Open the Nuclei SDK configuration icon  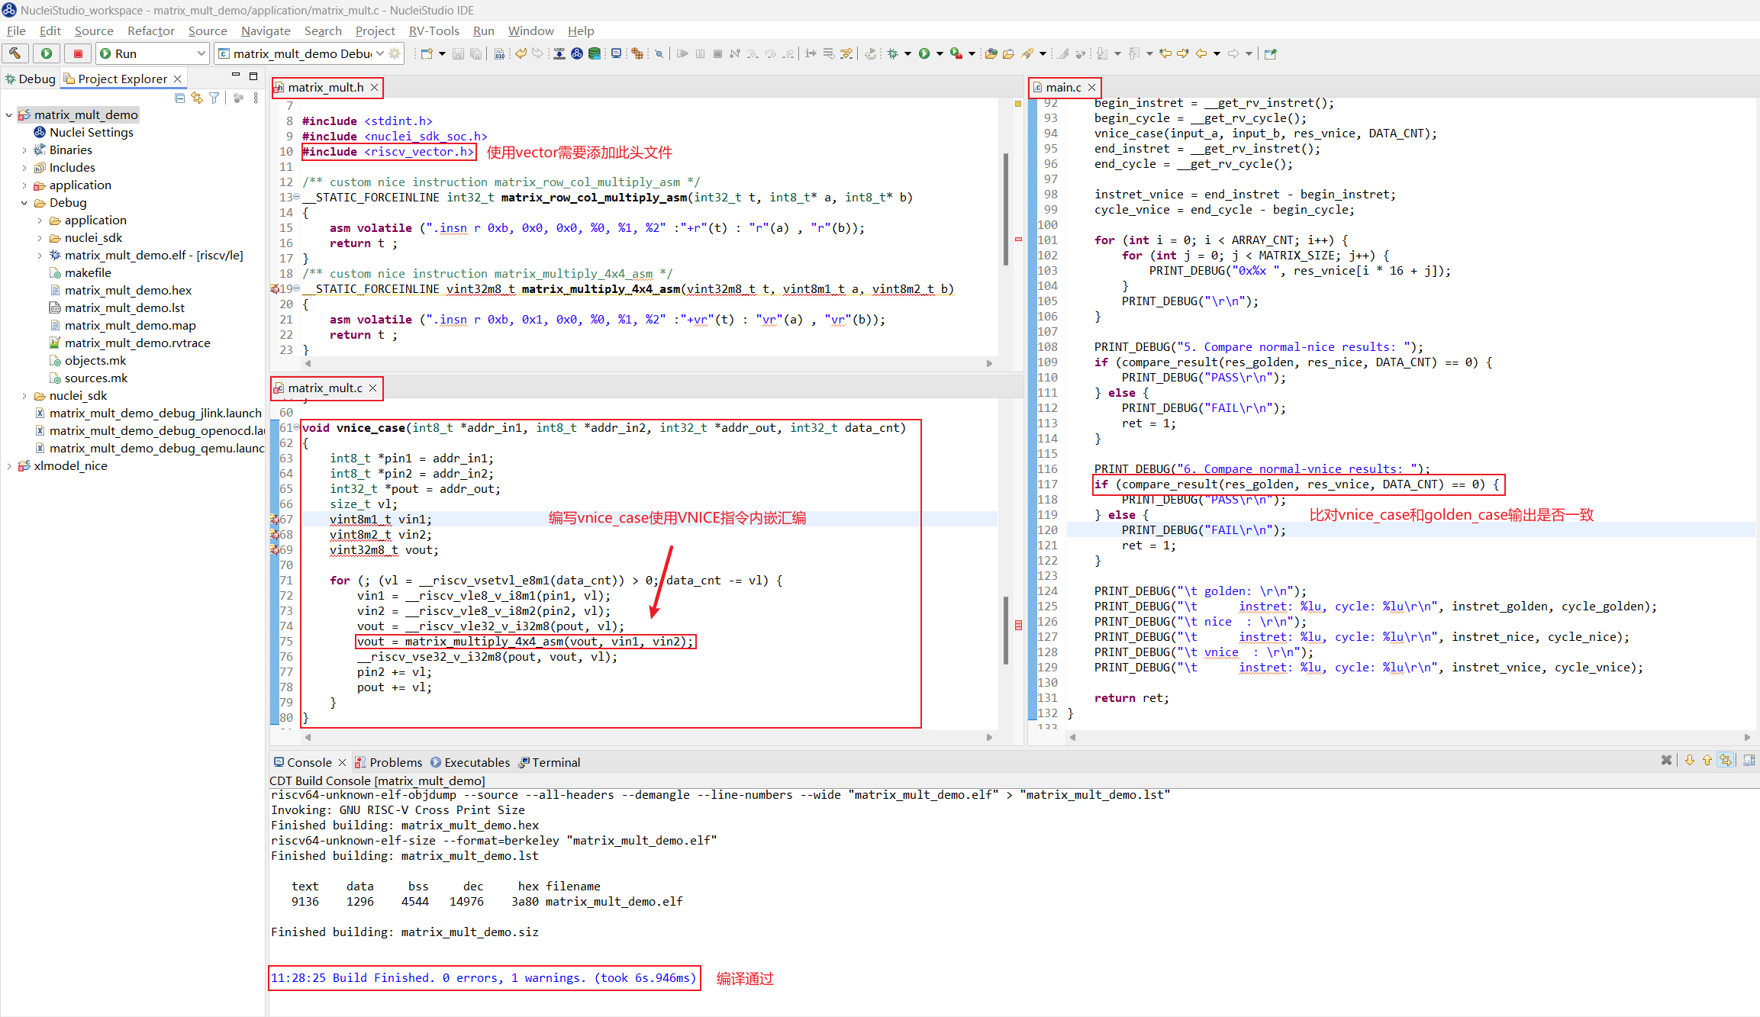pyautogui.click(x=577, y=53)
